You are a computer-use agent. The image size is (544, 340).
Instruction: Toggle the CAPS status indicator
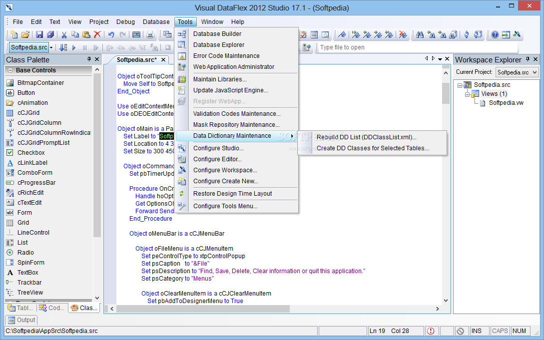coord(500,331)
